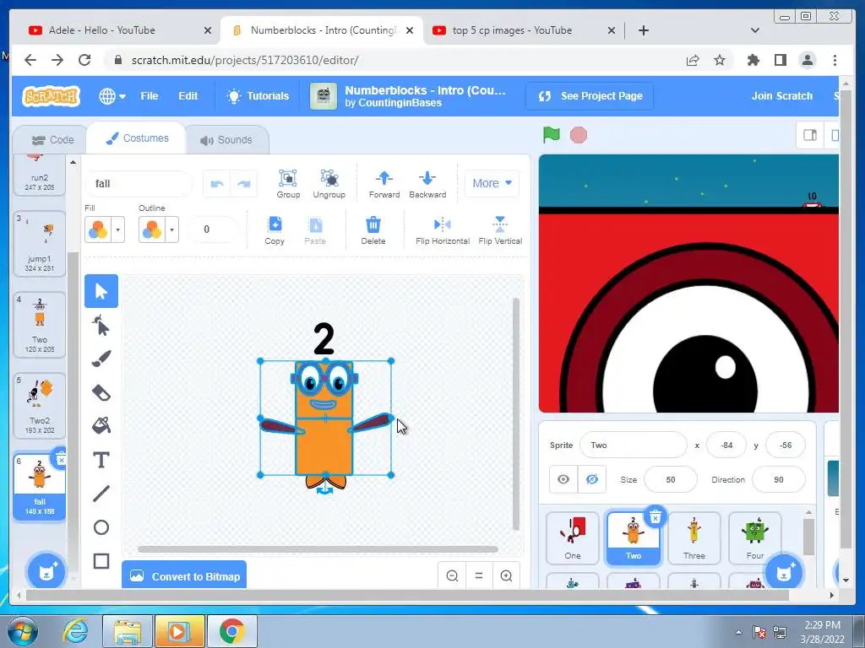Expand the More options dropdown
865x648 pixels.
(492, 183)
